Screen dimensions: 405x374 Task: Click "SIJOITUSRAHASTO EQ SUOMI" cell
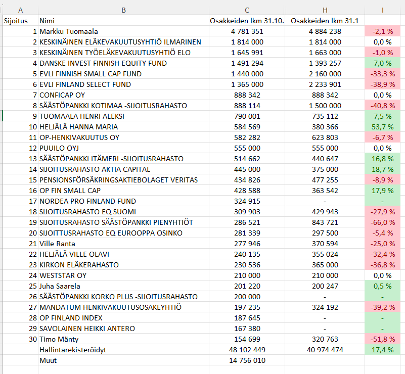tap(123, 212)
